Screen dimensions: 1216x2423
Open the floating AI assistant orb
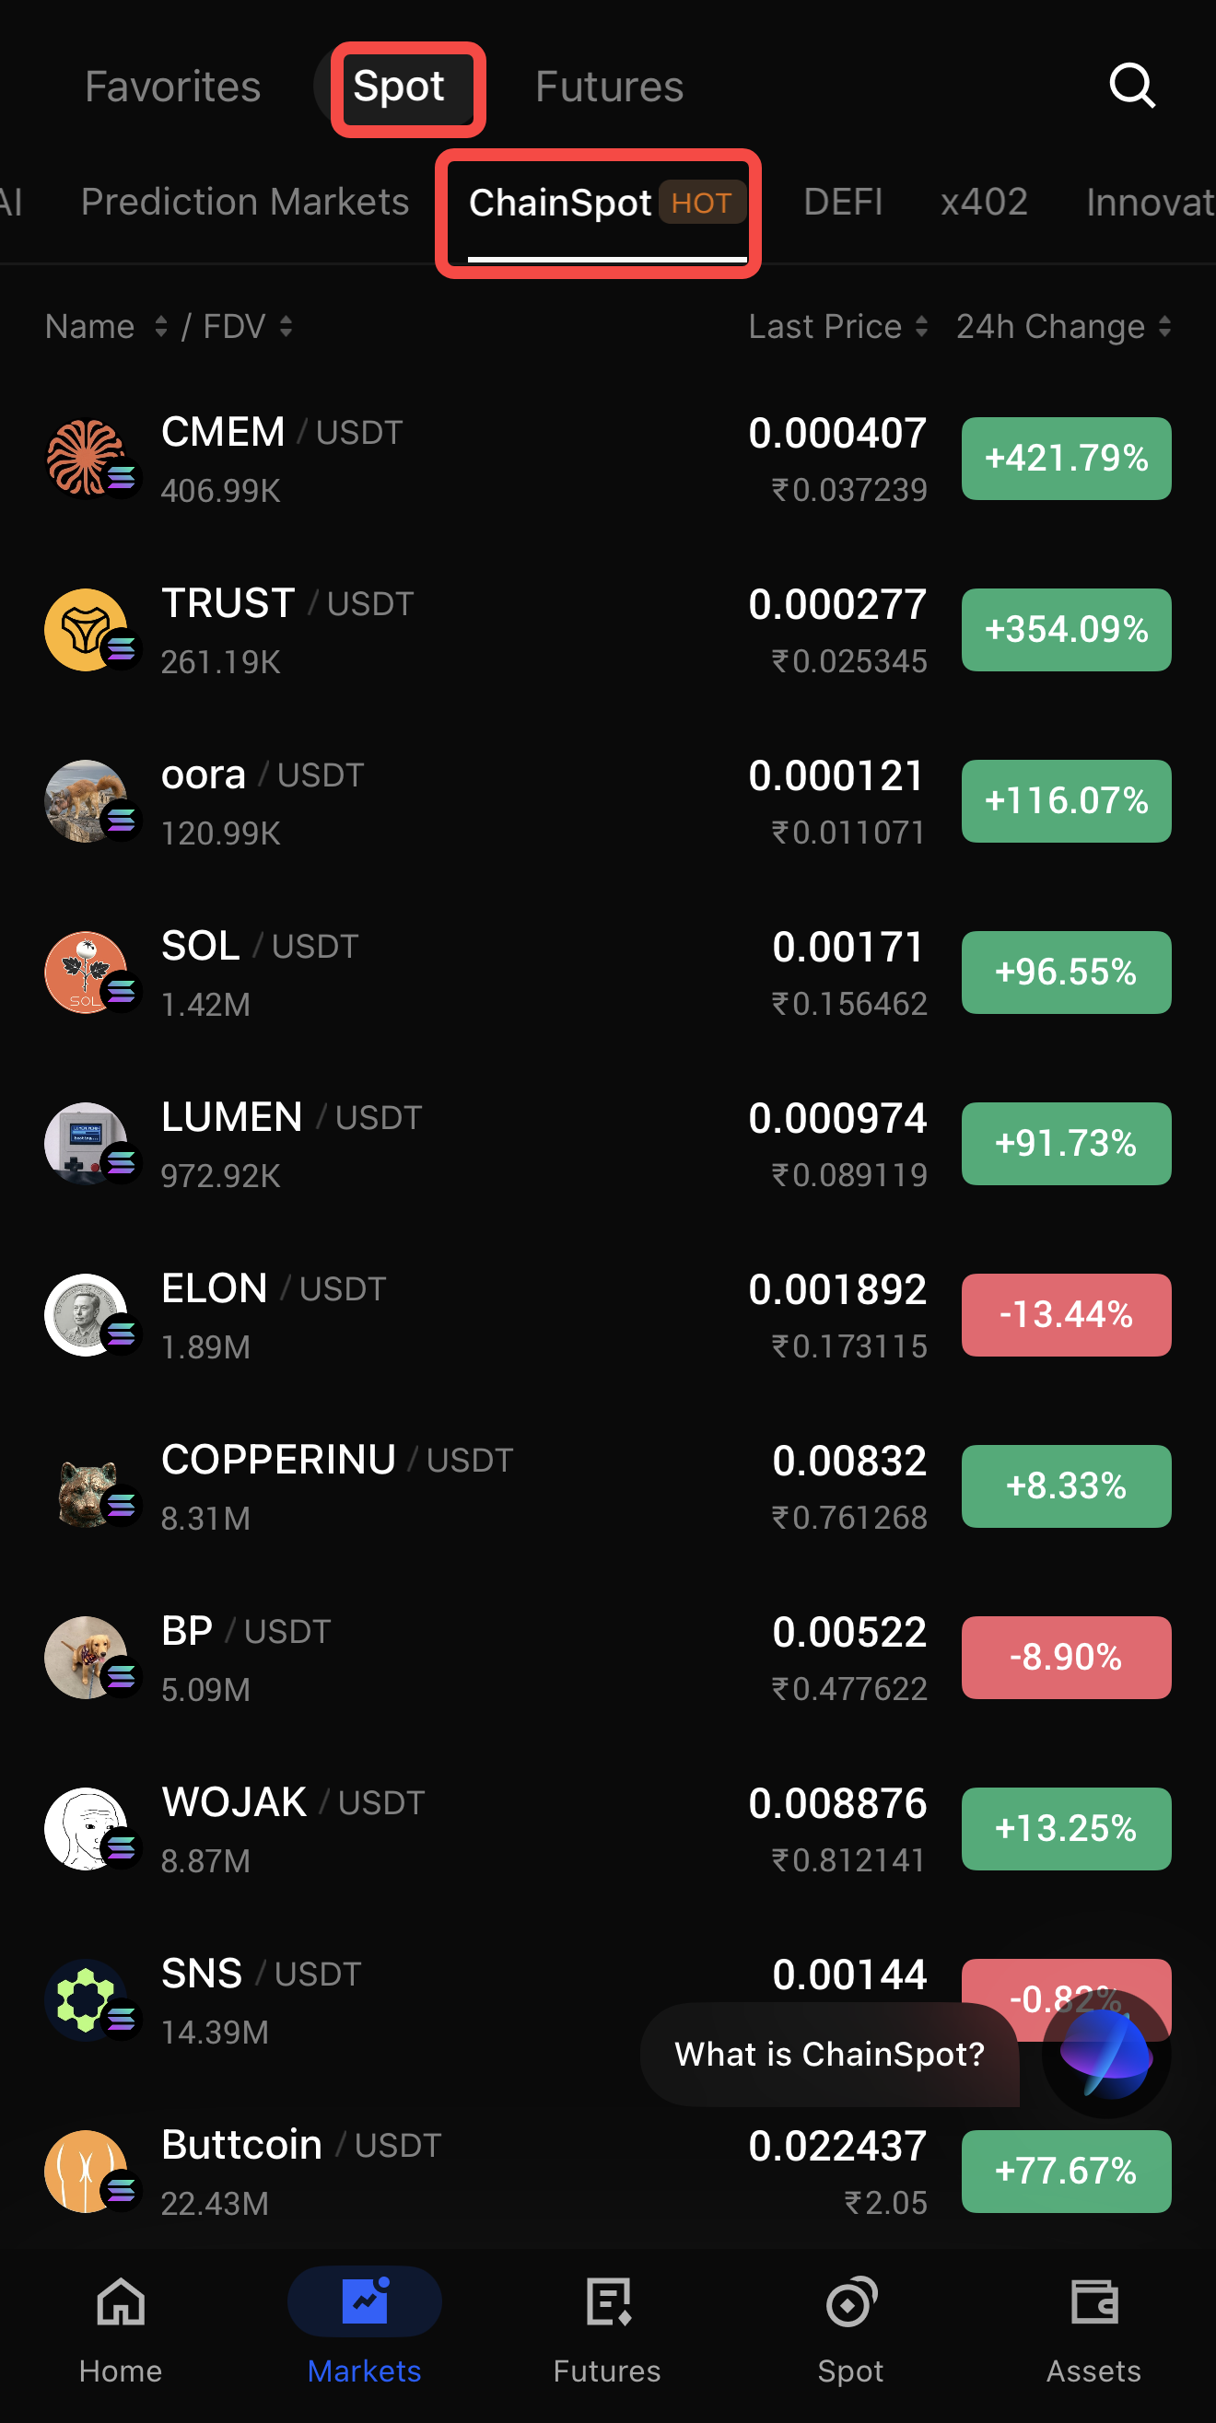coord(1105,2055)
